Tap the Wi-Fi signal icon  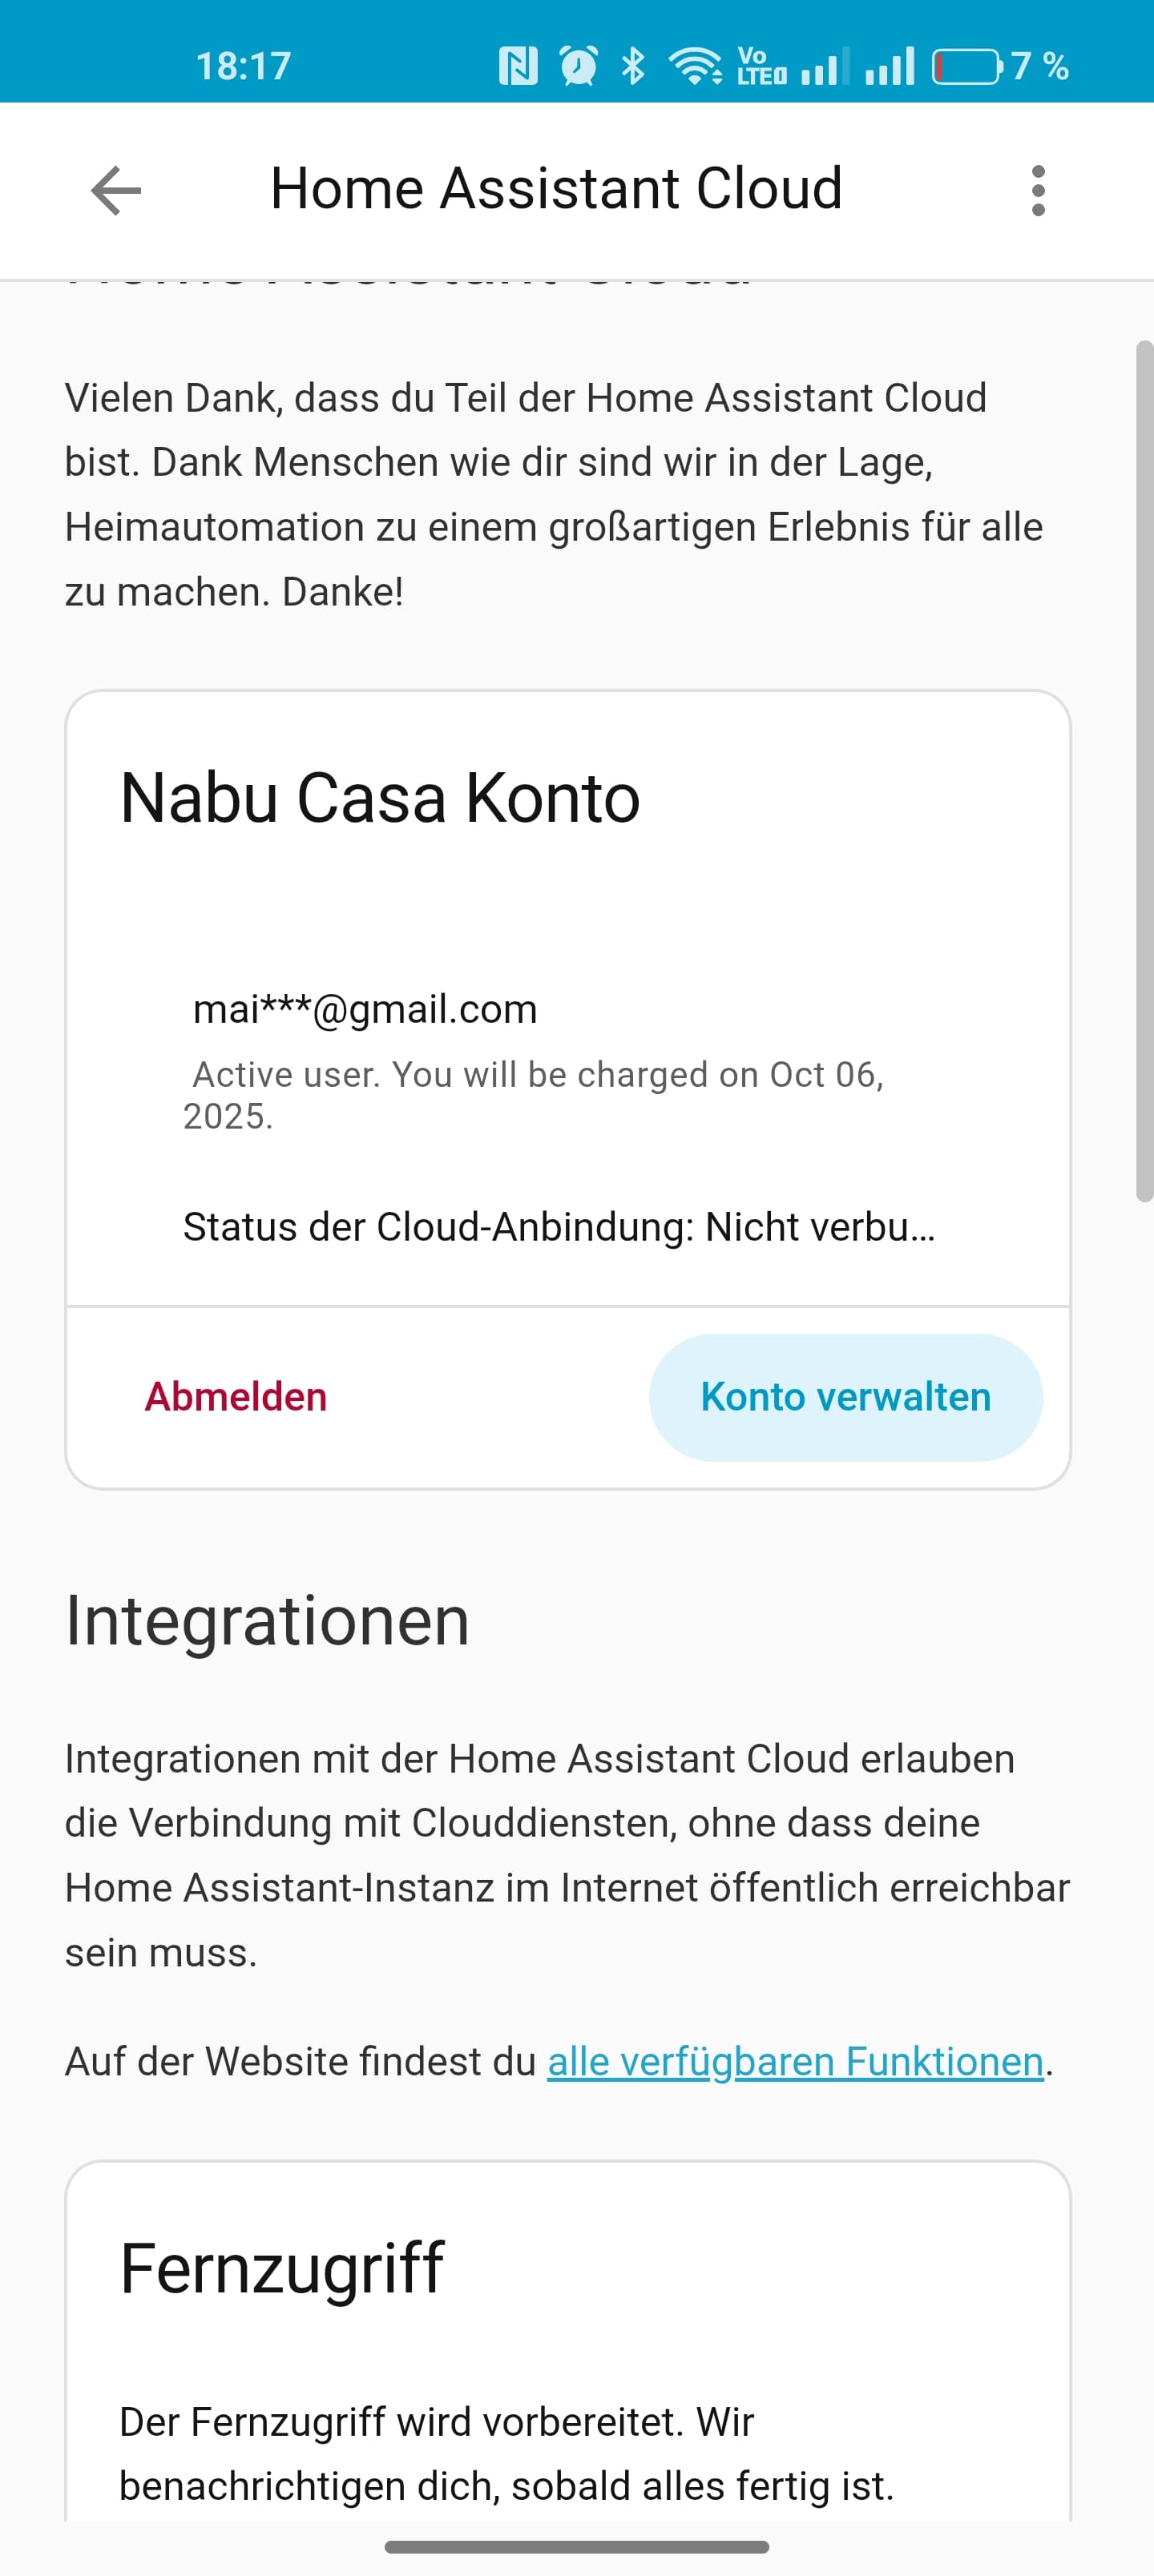[x=695, y=66]
